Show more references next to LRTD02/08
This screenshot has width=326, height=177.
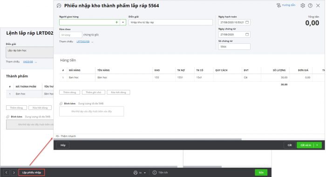pos(92,42)
